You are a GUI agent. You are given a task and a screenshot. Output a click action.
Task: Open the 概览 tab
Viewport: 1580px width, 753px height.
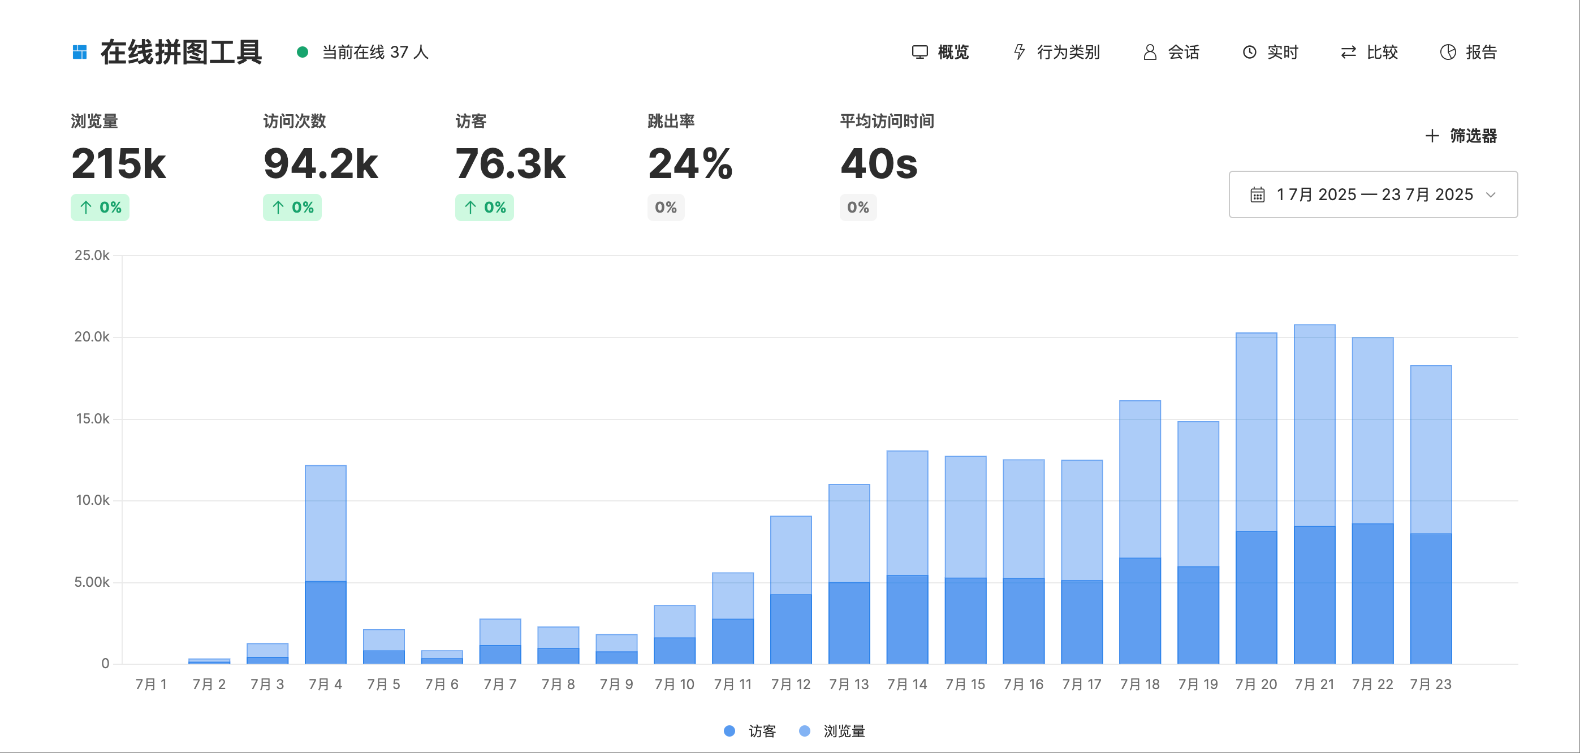coord(940,52)
